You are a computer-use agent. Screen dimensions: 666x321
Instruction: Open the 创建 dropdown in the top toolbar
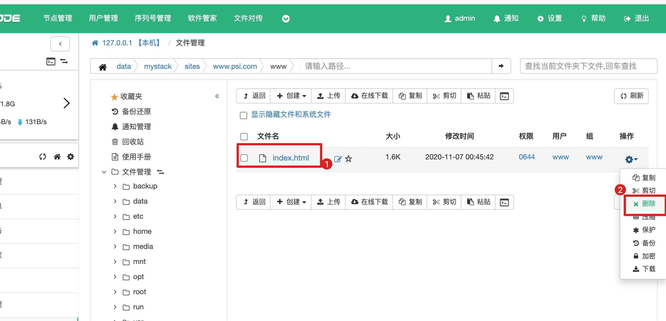pos(291,96)
